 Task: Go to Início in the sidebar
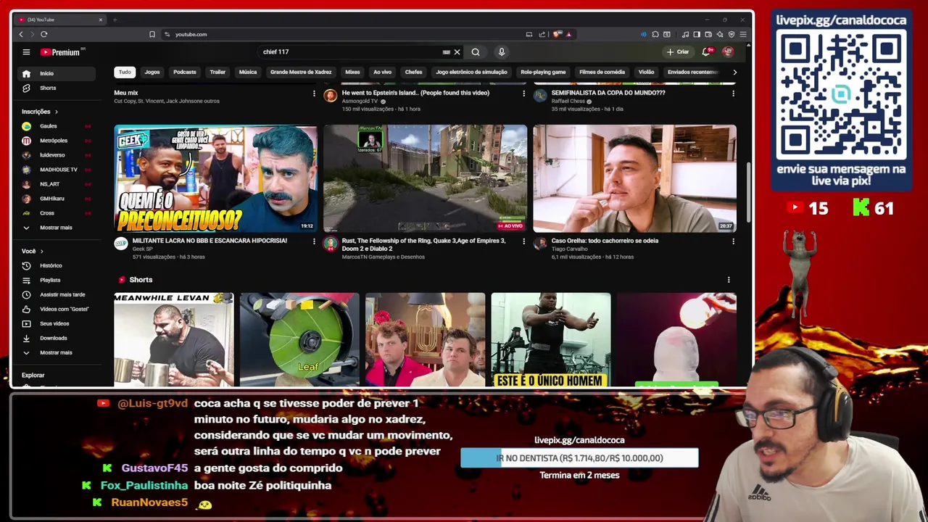pos(57,73)
